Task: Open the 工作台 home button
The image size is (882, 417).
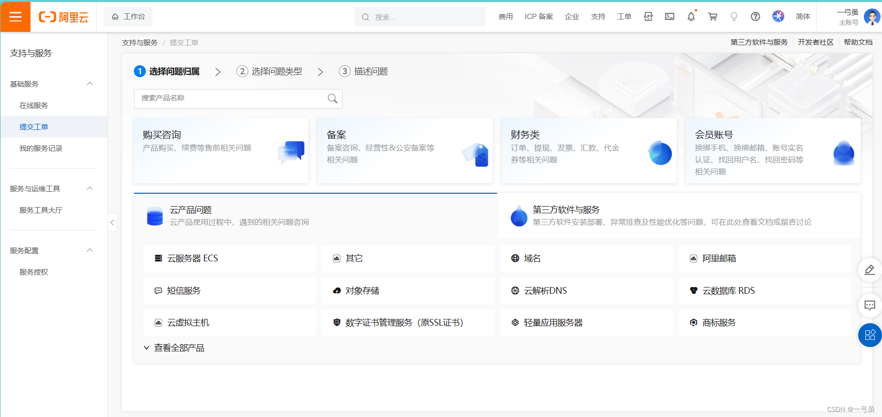Action: [128, 17]
